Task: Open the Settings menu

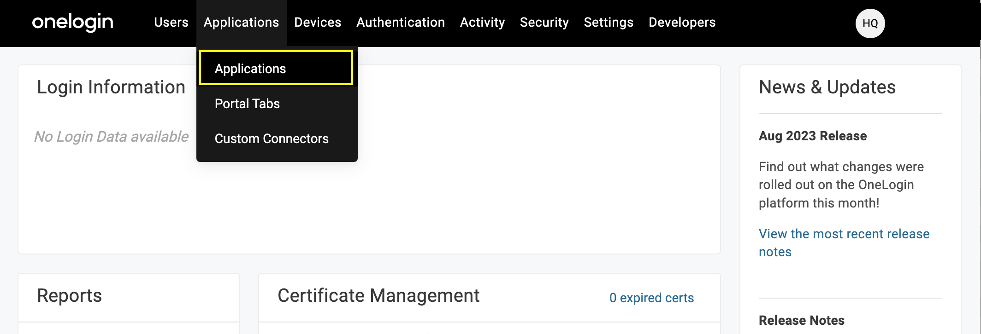Action: [x=609, y=22]
